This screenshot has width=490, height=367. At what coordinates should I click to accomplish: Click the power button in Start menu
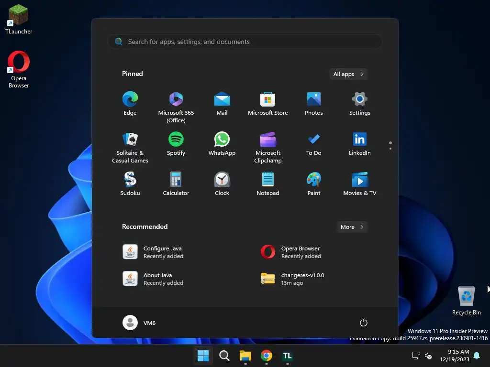click(x=364, y=323)
